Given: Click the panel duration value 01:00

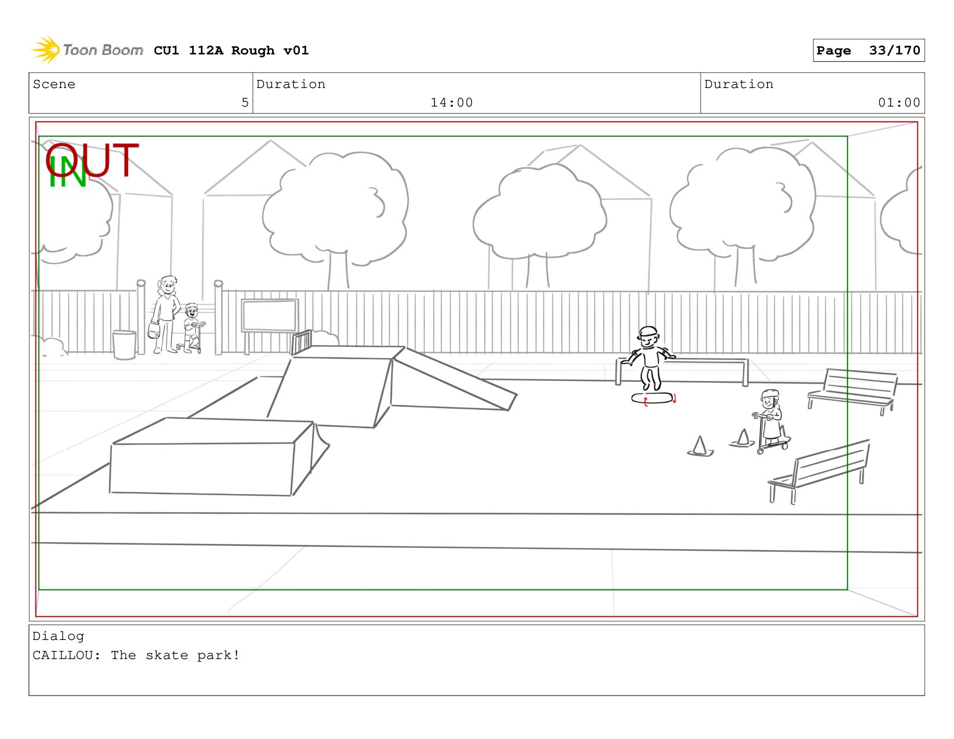Looking at the screenshot, I should (x=899, y=103).
